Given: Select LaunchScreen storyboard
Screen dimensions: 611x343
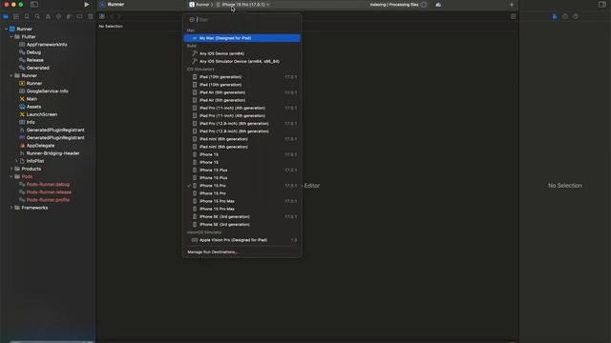Looking at the screenshot, I should coord(42,114).
